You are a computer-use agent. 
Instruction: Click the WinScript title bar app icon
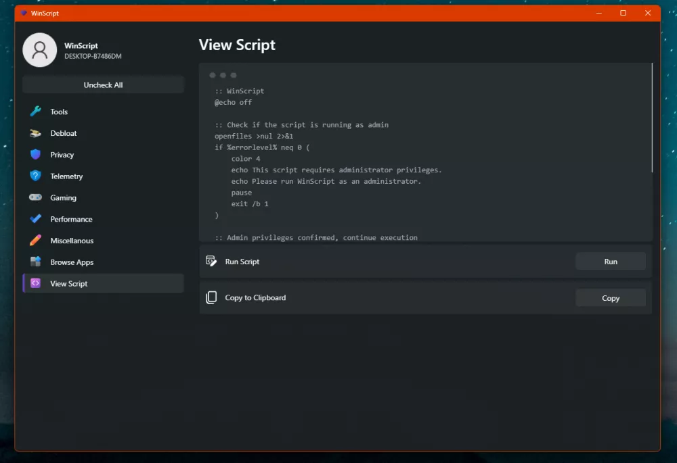(x=24, y=13)
